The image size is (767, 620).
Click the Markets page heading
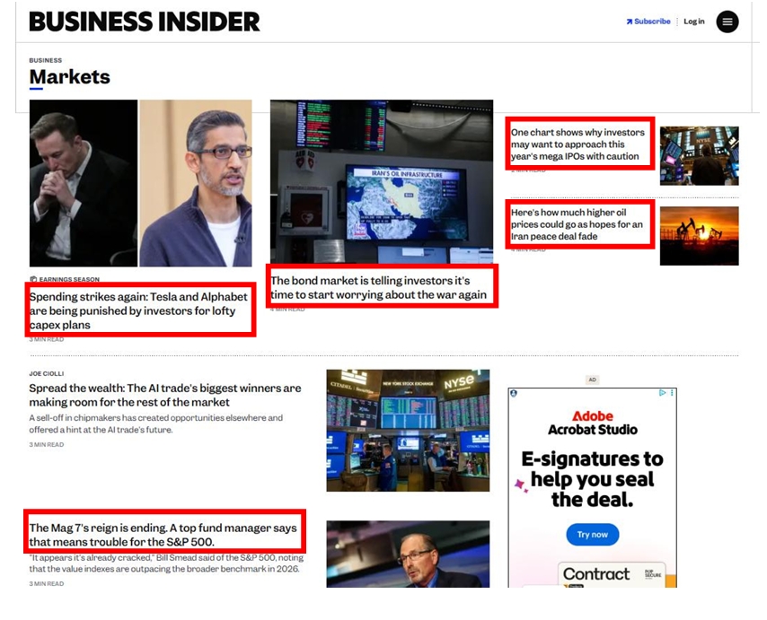[69, 76]
